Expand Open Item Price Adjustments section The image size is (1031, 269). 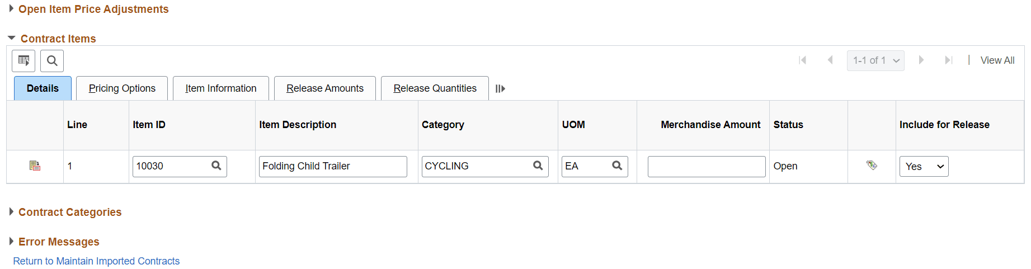11,9
